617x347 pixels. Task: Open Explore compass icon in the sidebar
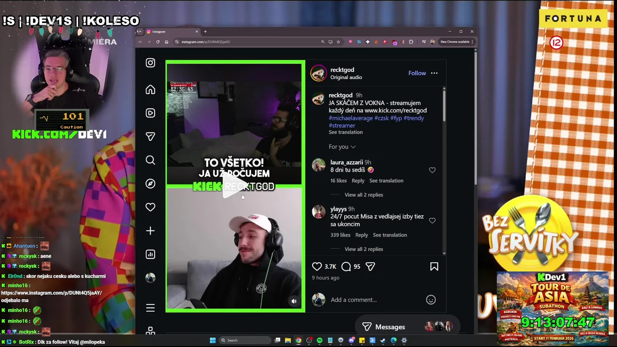[x=150, y=184]
